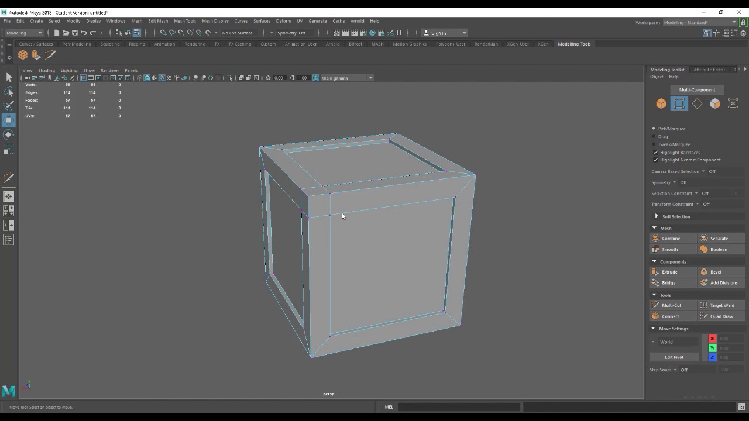
Task: Toggle the Z axis constraint button
Action: coord(712,357)
